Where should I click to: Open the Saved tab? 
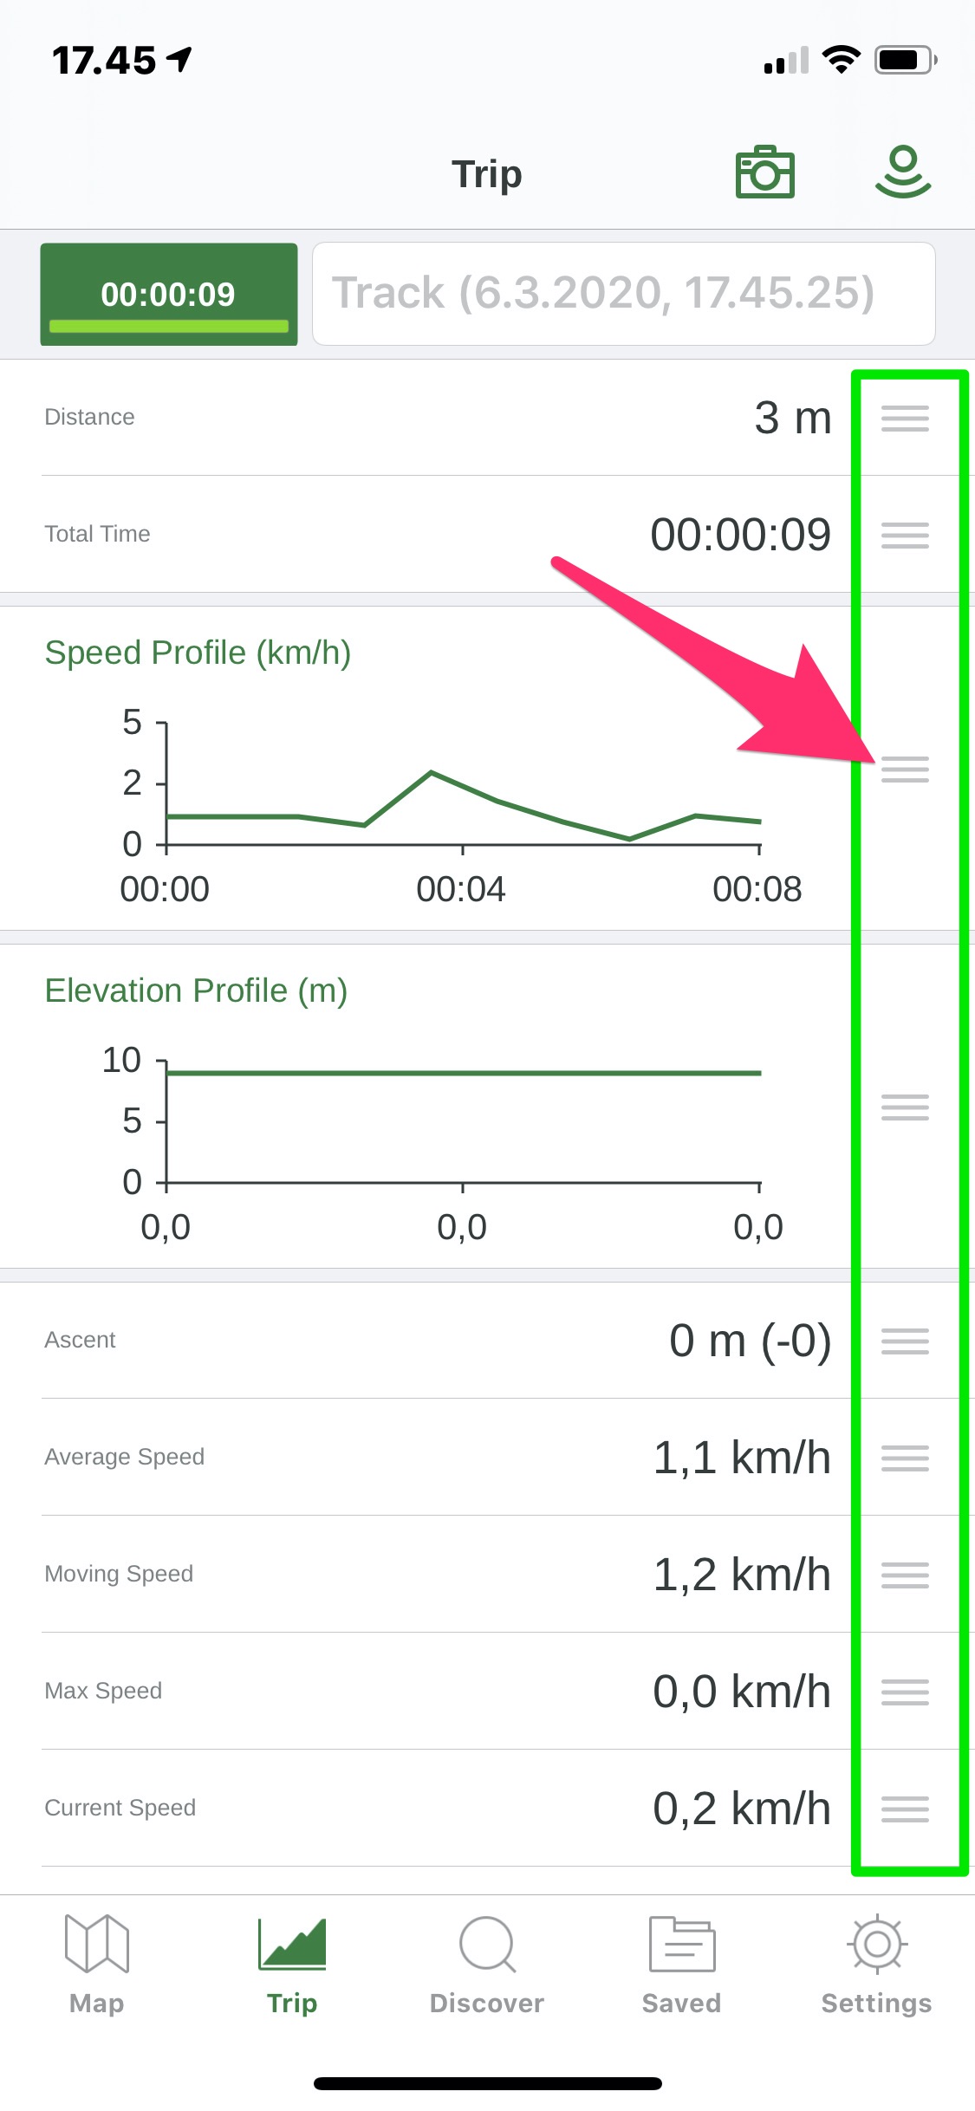682,1964
